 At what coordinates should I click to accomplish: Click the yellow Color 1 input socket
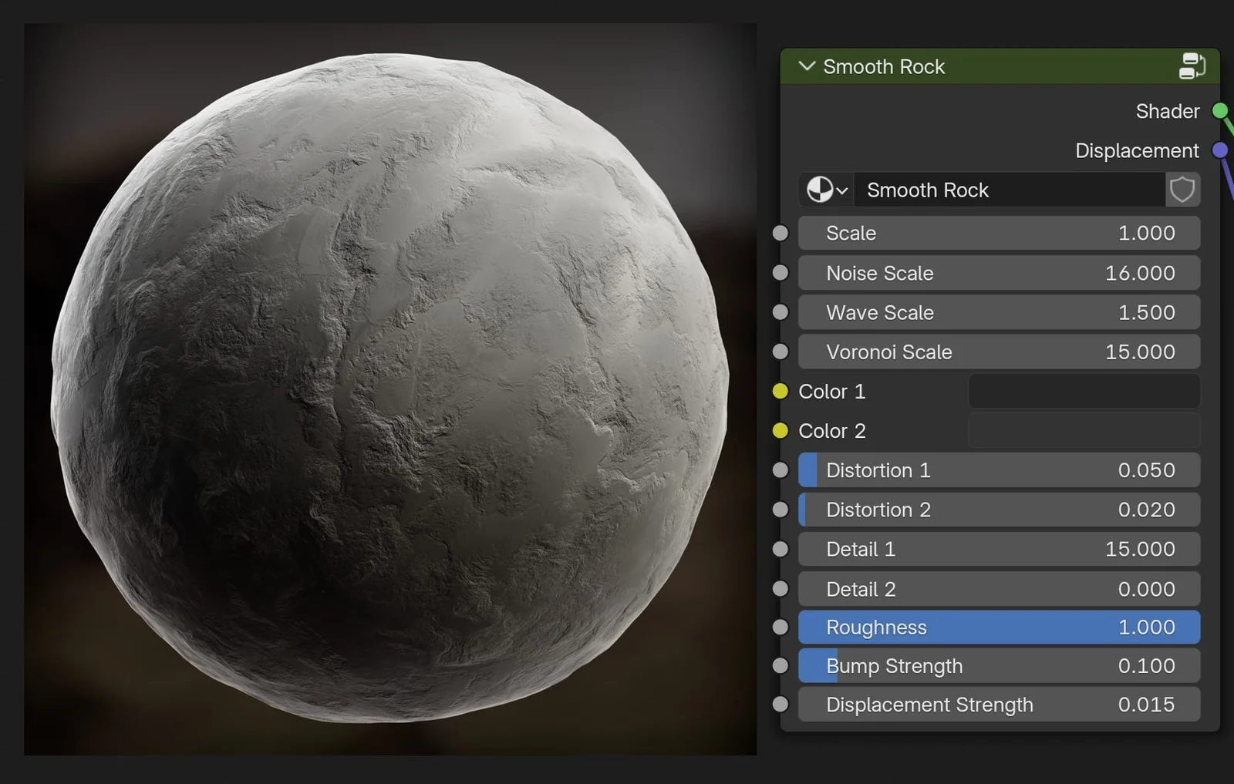click(x=780, y=391)
